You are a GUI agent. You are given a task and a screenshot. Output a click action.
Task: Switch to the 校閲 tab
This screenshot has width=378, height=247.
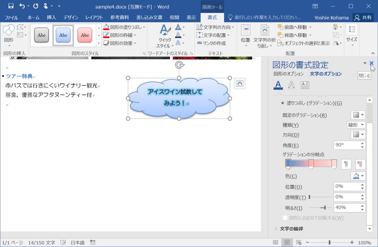174,17
